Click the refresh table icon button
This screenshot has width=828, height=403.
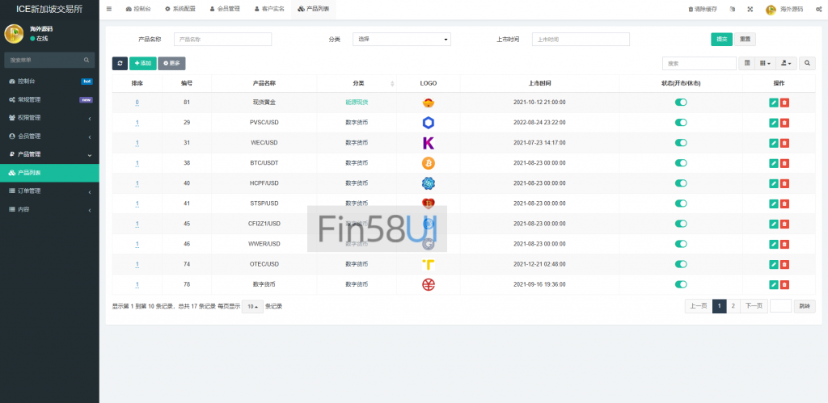(x=120, y=63)
